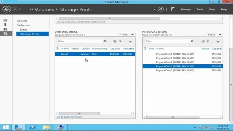
Task: Open the Tools menu
Action: click(x=200, y=9)
